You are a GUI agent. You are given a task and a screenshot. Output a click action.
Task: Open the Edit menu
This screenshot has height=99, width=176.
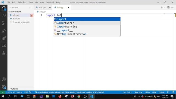click(x=14, y=2)
